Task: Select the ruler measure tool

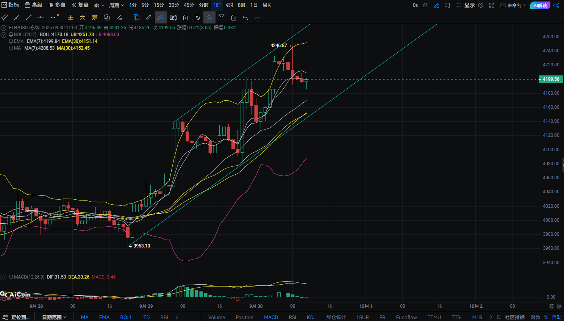Action: [149, 17]
